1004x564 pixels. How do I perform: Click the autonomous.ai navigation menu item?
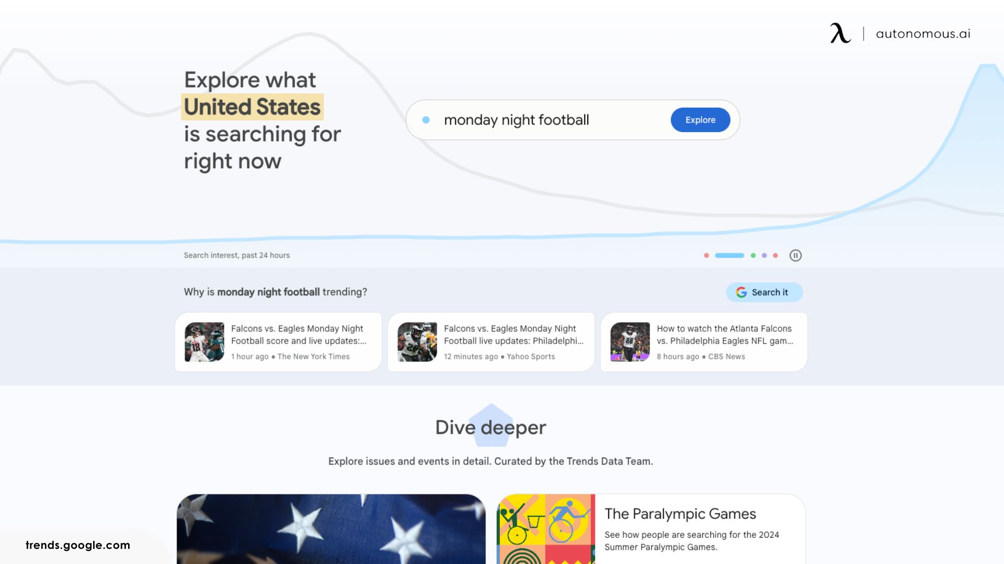[923, 32]
